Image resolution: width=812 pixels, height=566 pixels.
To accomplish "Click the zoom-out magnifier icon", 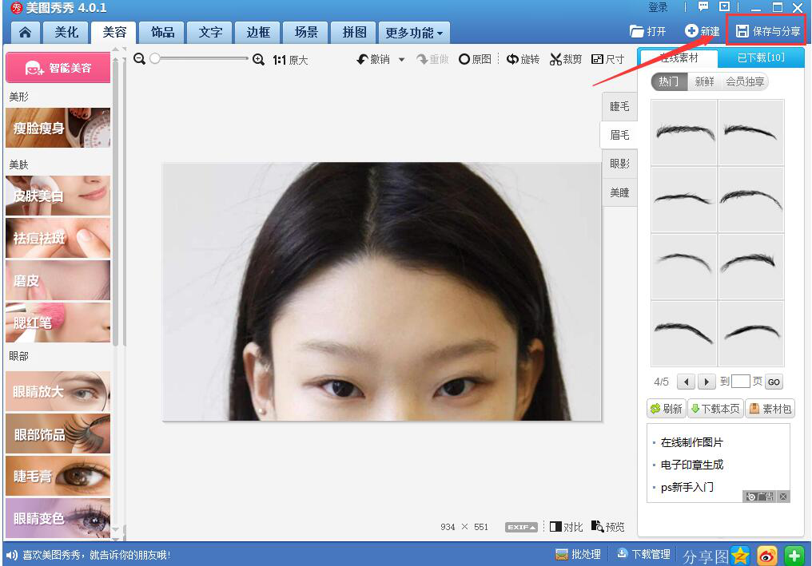I will pyautogui.click(x=140, y=59).
